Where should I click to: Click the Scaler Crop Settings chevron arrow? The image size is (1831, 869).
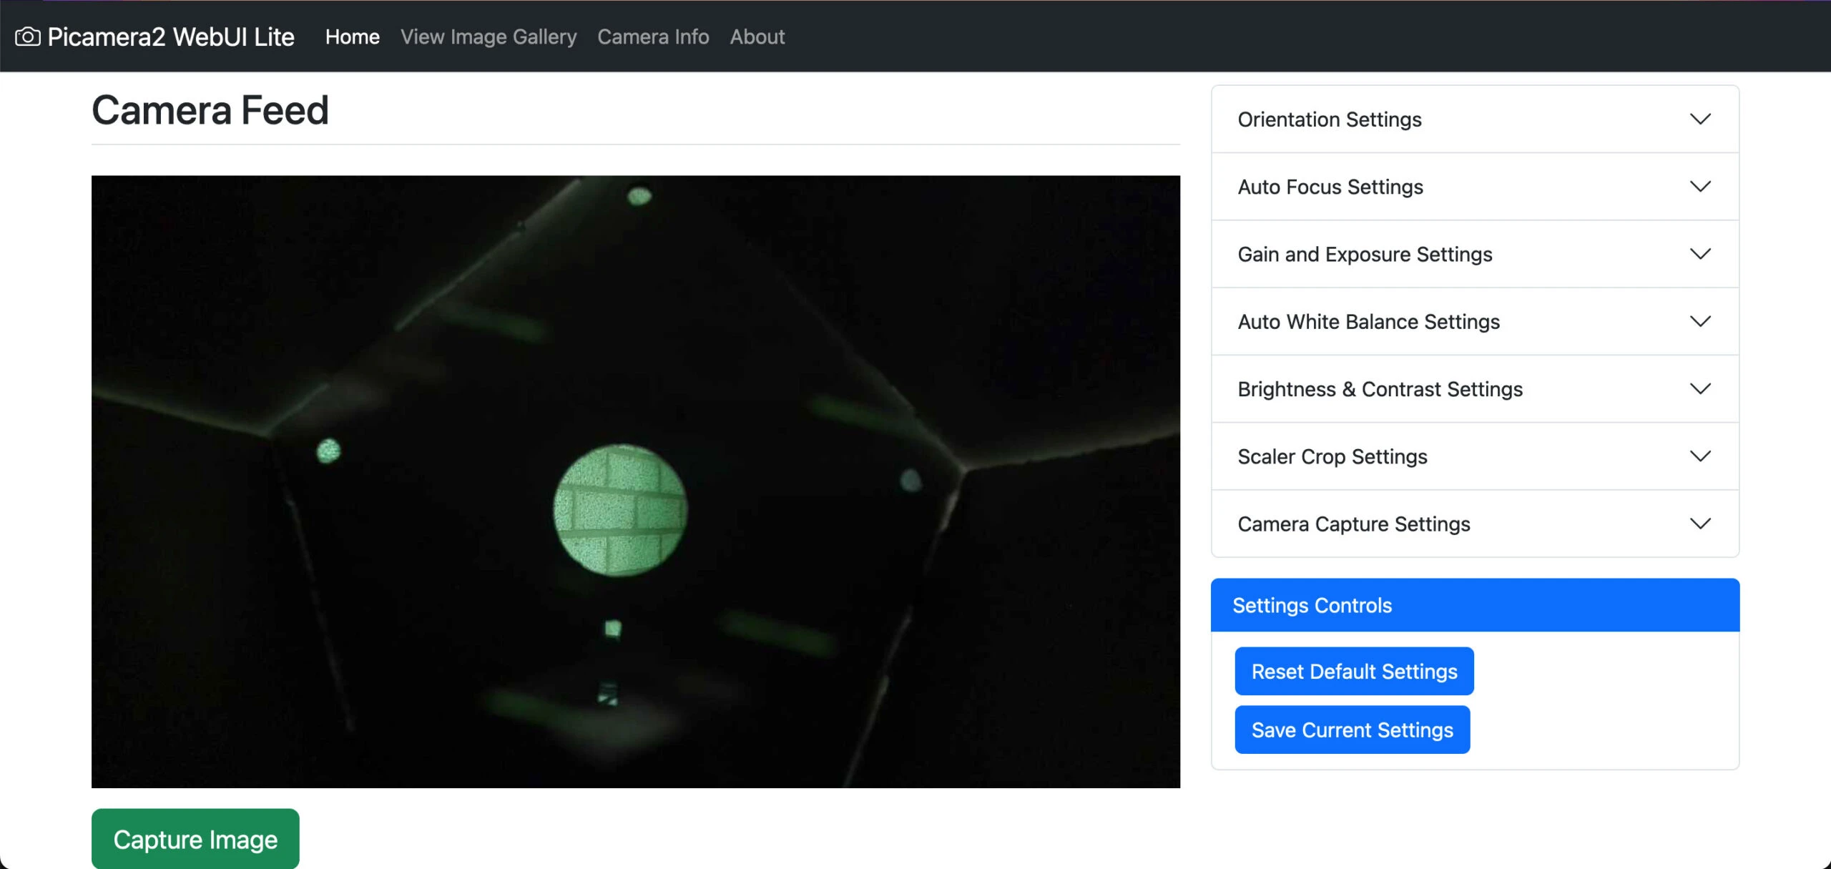(x=1700, y=456)
